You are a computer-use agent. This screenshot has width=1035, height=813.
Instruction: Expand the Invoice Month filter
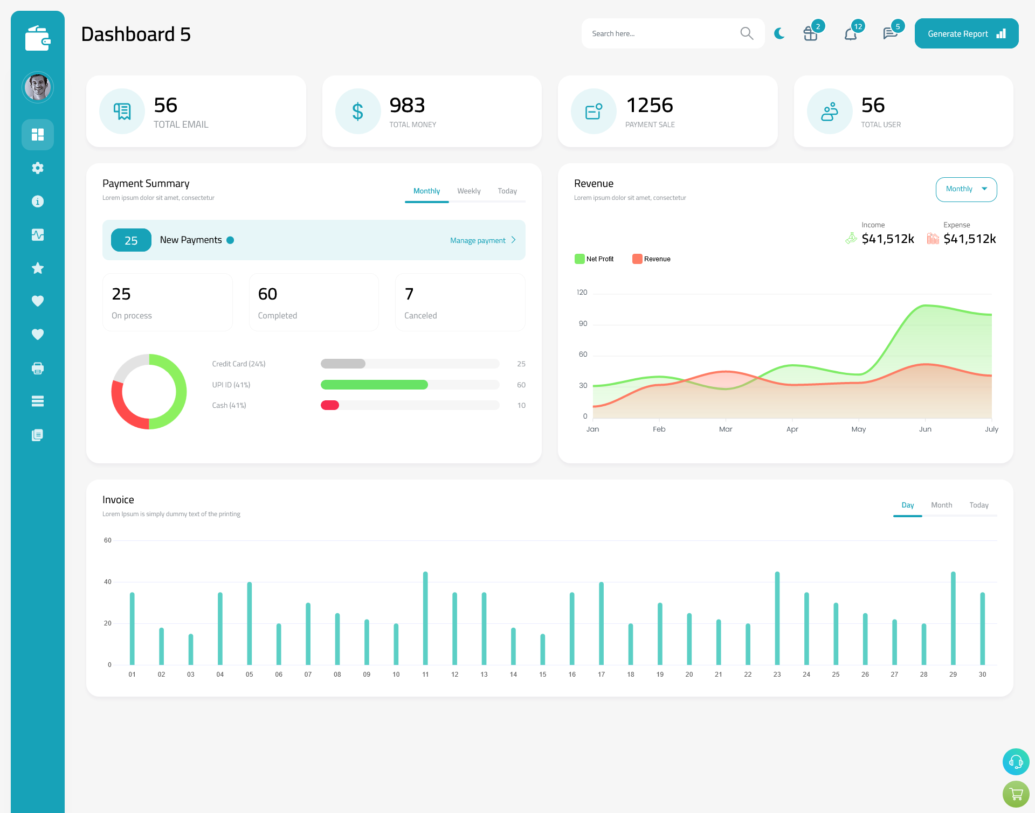tap(941, 505)
